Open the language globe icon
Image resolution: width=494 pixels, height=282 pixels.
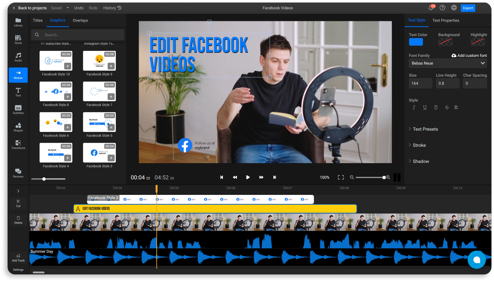tap(454, 8)
